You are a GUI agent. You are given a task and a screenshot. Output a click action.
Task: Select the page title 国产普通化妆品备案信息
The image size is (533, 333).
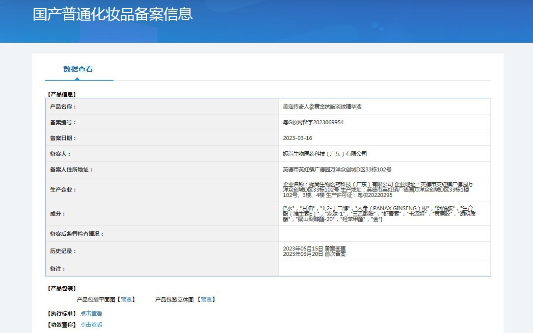(113, 14)
